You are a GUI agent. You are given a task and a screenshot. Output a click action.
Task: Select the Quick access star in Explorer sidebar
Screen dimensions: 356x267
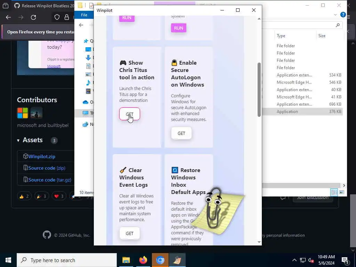click(86, 41)
